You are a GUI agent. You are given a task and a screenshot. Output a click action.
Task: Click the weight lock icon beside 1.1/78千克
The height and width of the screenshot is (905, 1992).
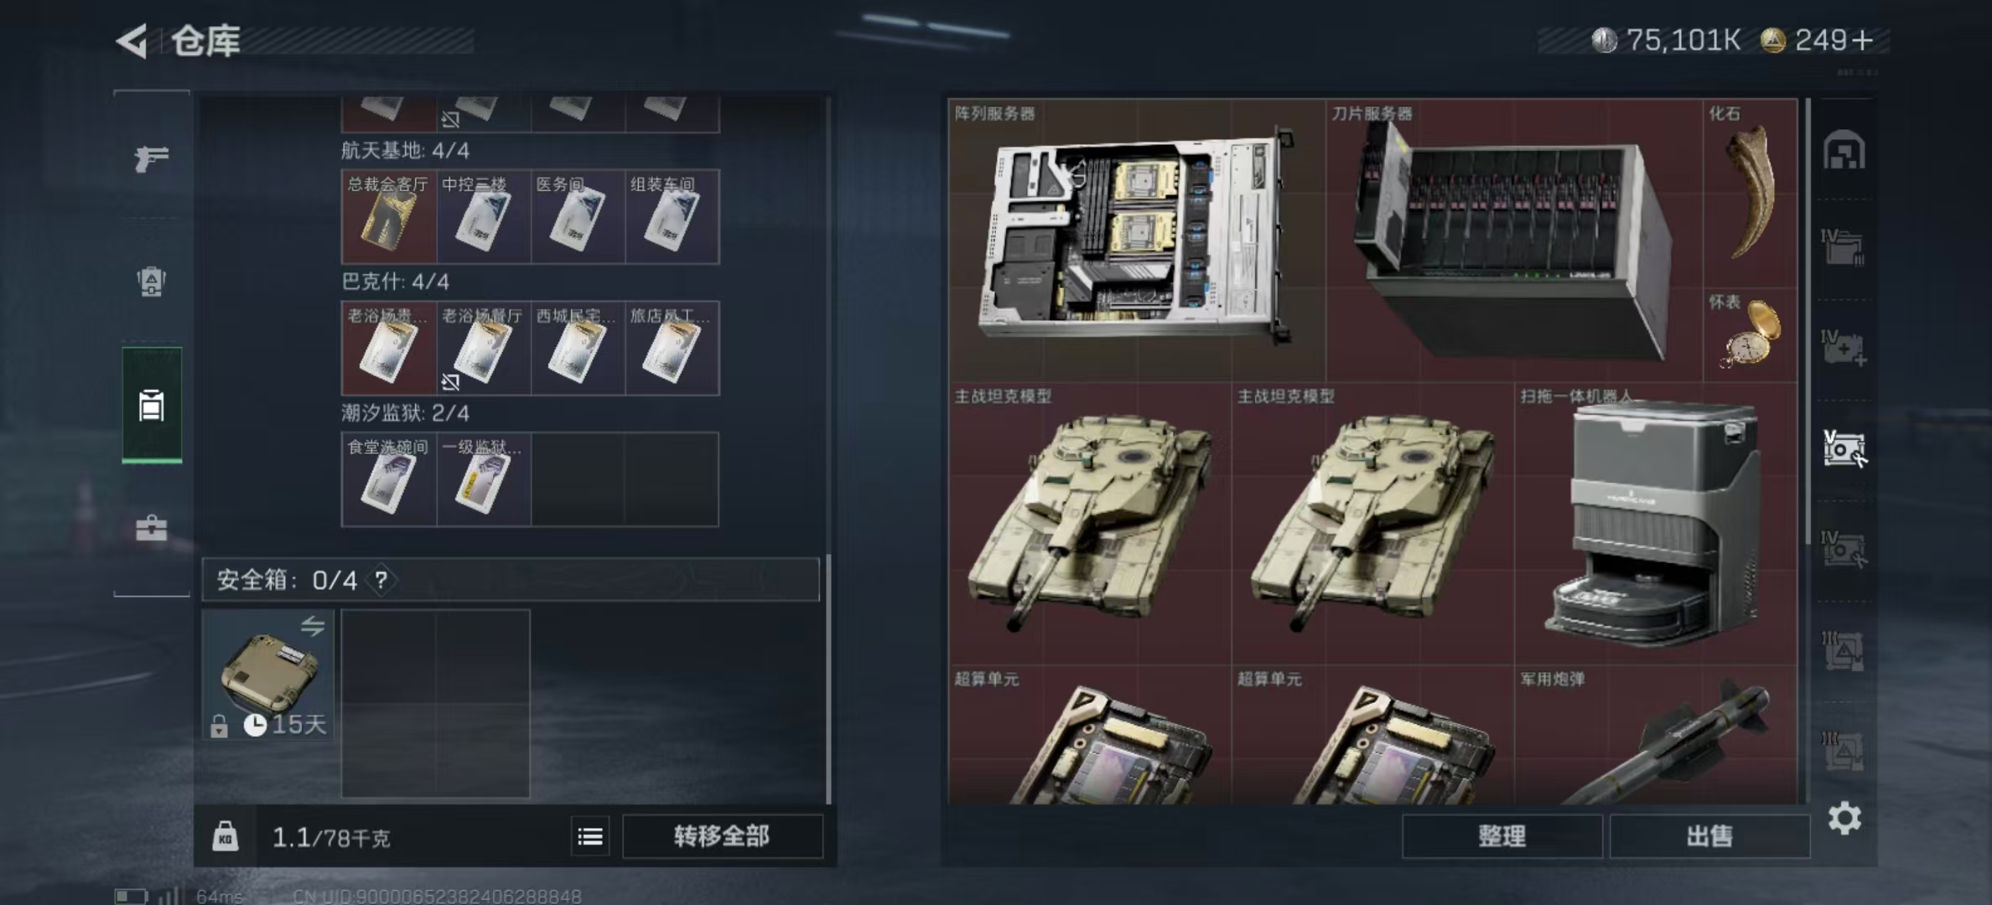pyautogui.click(x=225, y=836)
